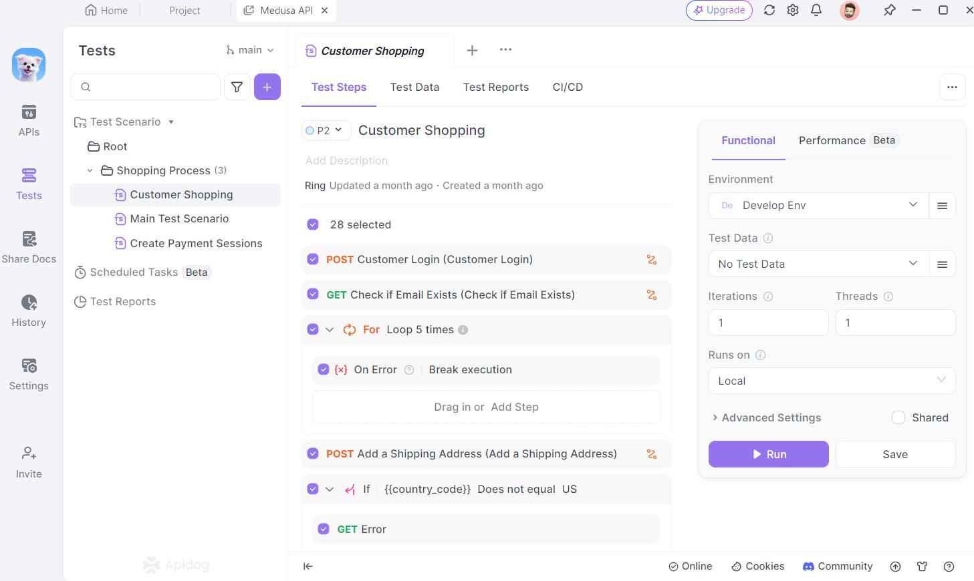Manage environments list icon
The width and height of the screenshot is (974, 581).
pyautogui.click(x=942, y=206)
